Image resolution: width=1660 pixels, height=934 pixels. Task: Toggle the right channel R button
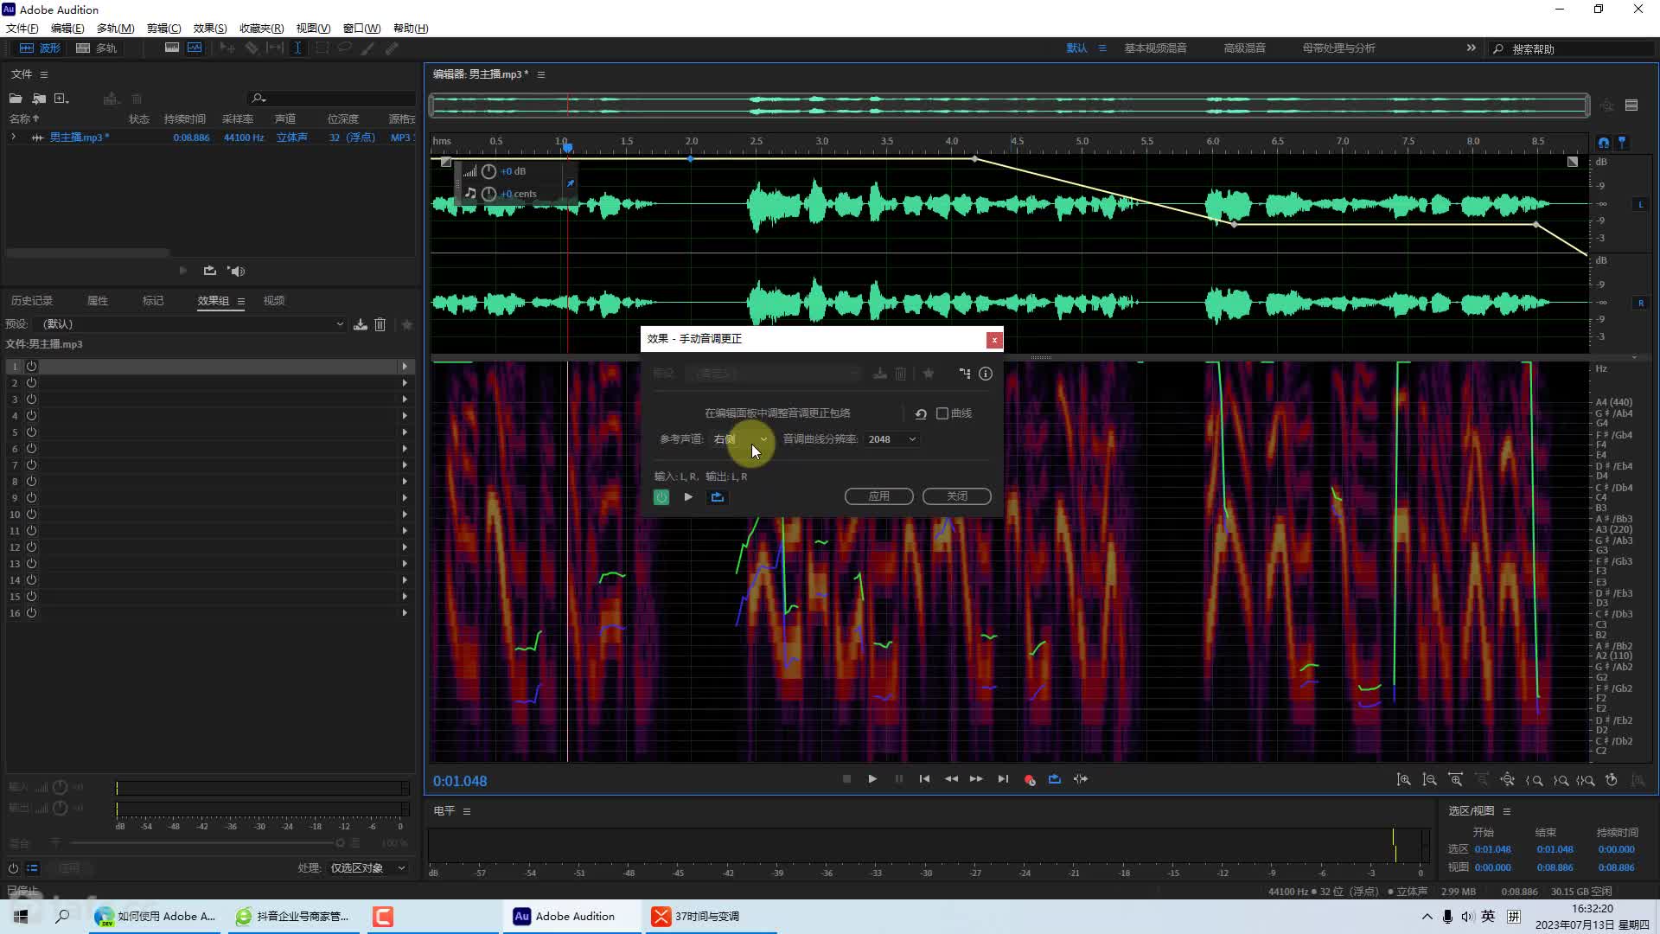[1640, 304]
